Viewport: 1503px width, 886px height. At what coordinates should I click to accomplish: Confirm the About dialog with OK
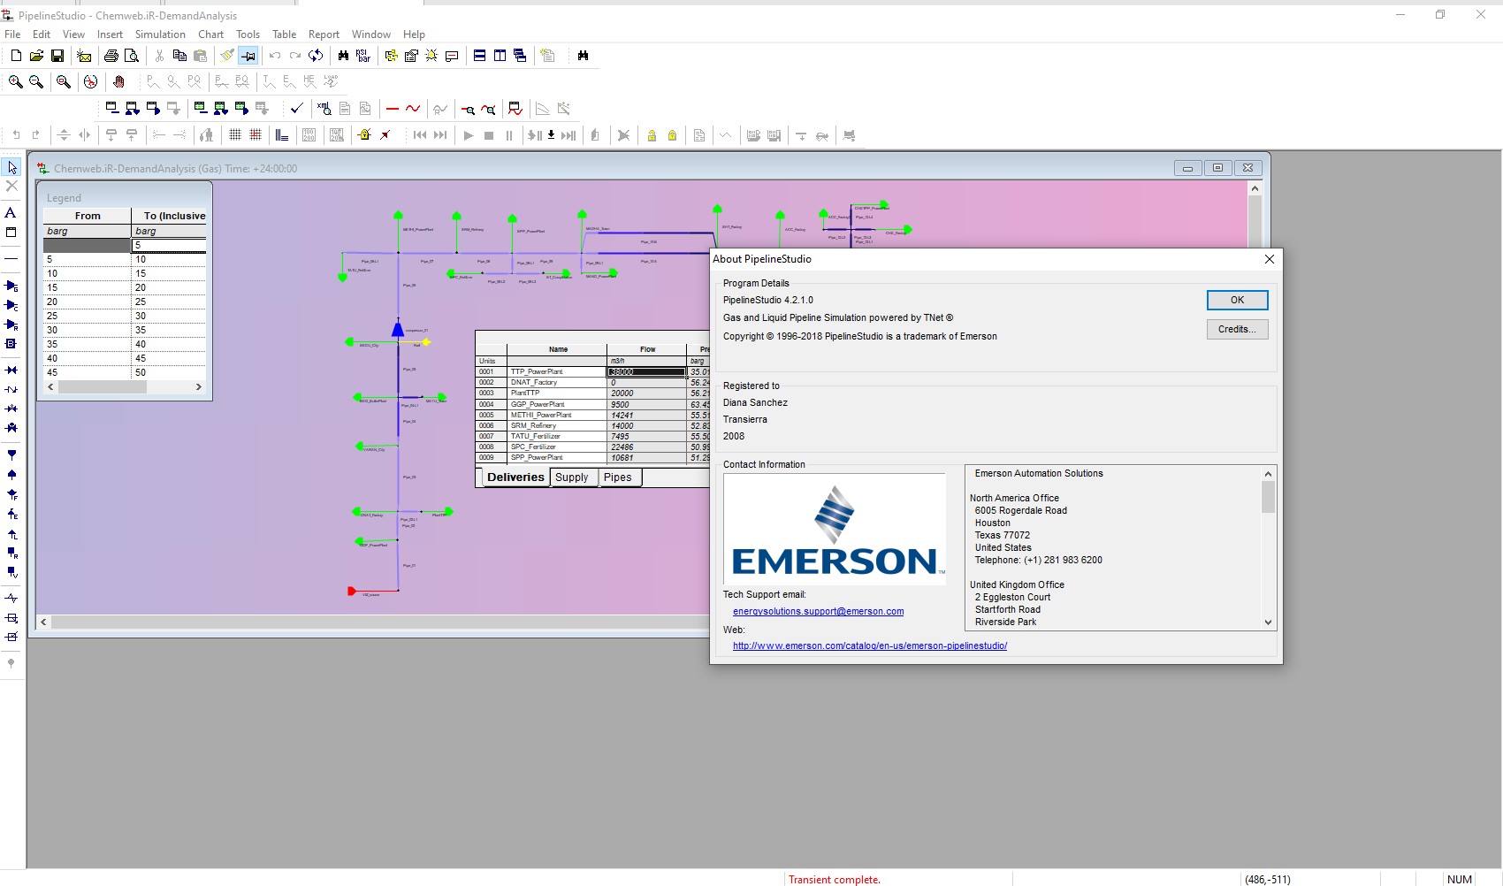(x=1238, y=301)
